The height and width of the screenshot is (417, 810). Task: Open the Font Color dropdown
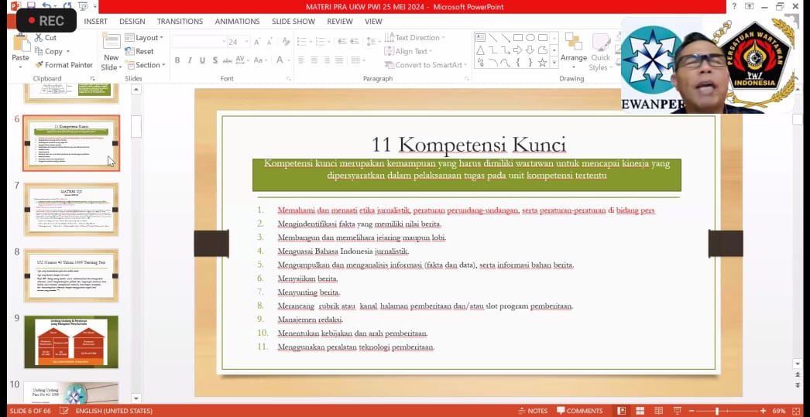(x=283, y=60)
